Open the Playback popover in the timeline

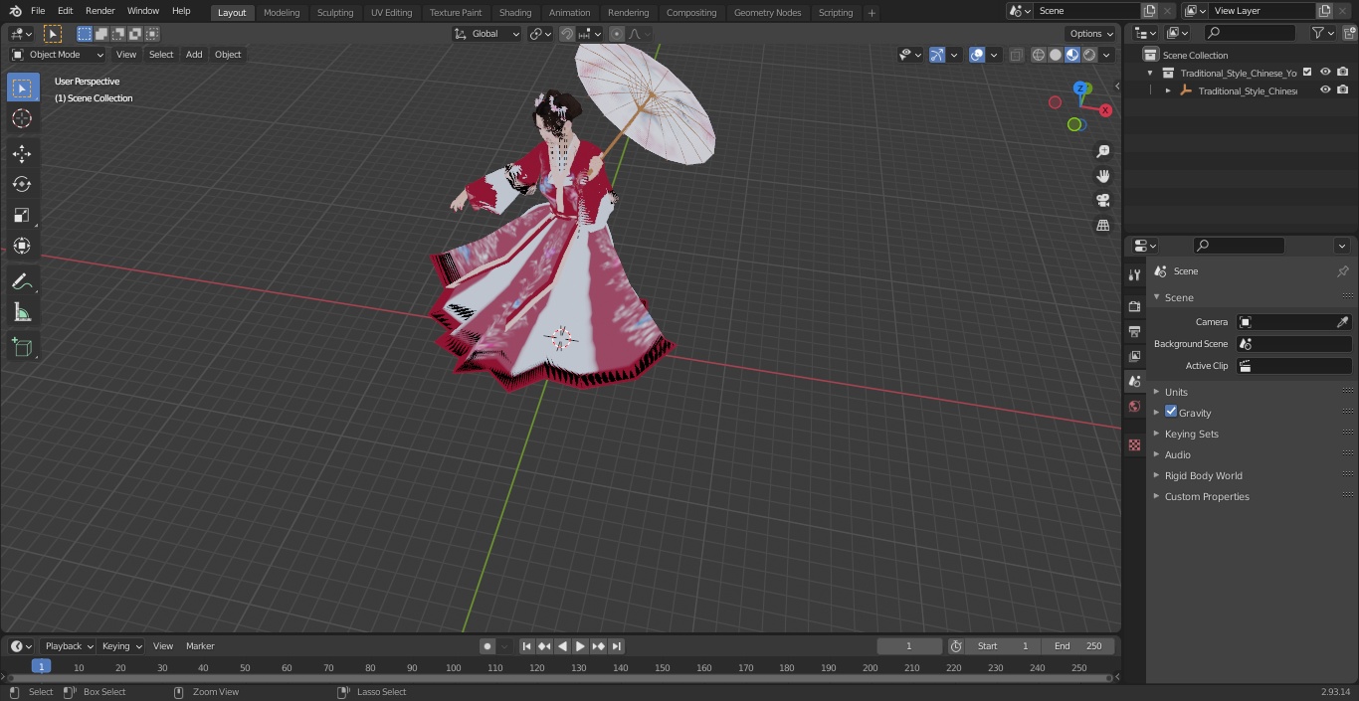point(69,646)
